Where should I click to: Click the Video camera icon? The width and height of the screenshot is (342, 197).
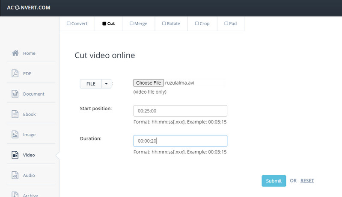(x=15, y=155)
